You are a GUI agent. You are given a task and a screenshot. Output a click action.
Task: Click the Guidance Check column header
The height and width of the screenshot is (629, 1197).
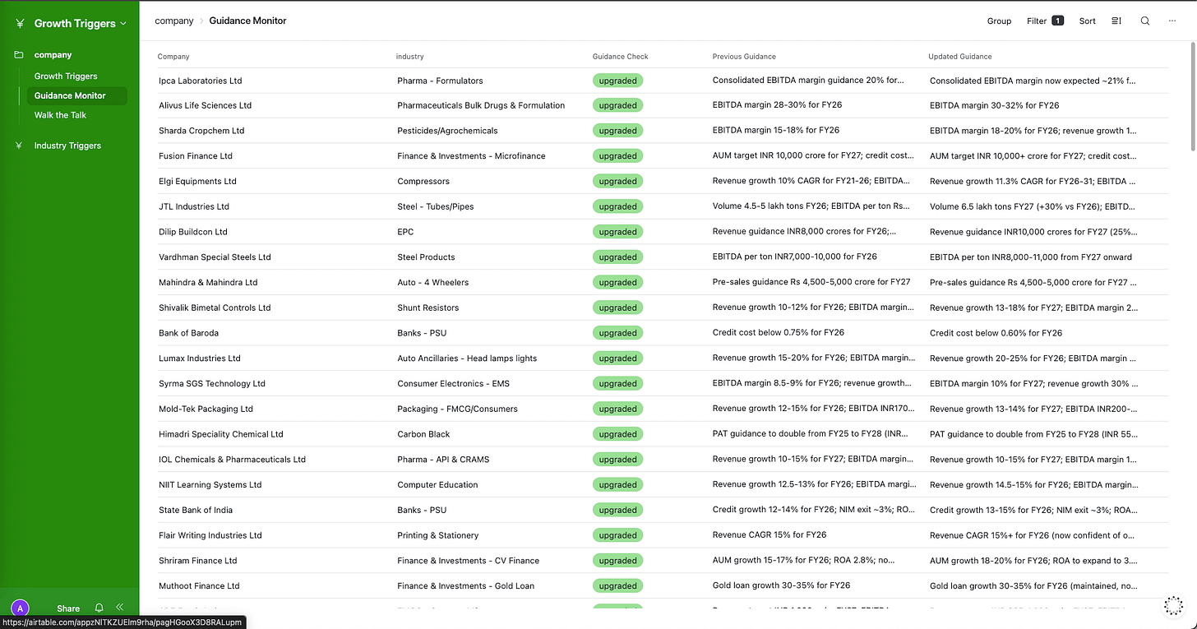coord(620,57)
